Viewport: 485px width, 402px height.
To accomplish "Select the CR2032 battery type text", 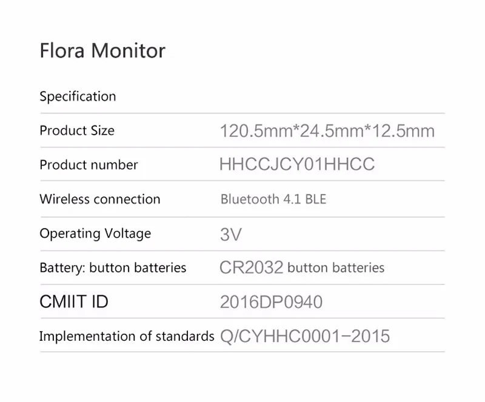I will [x=252, y=267].
